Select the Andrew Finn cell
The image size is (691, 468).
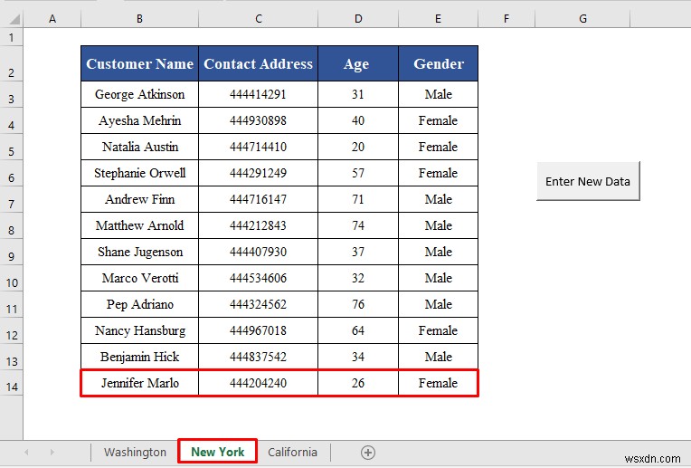(x=139, y=199)
